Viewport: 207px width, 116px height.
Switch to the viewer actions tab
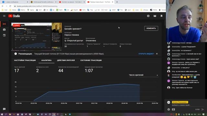(66, 60)
